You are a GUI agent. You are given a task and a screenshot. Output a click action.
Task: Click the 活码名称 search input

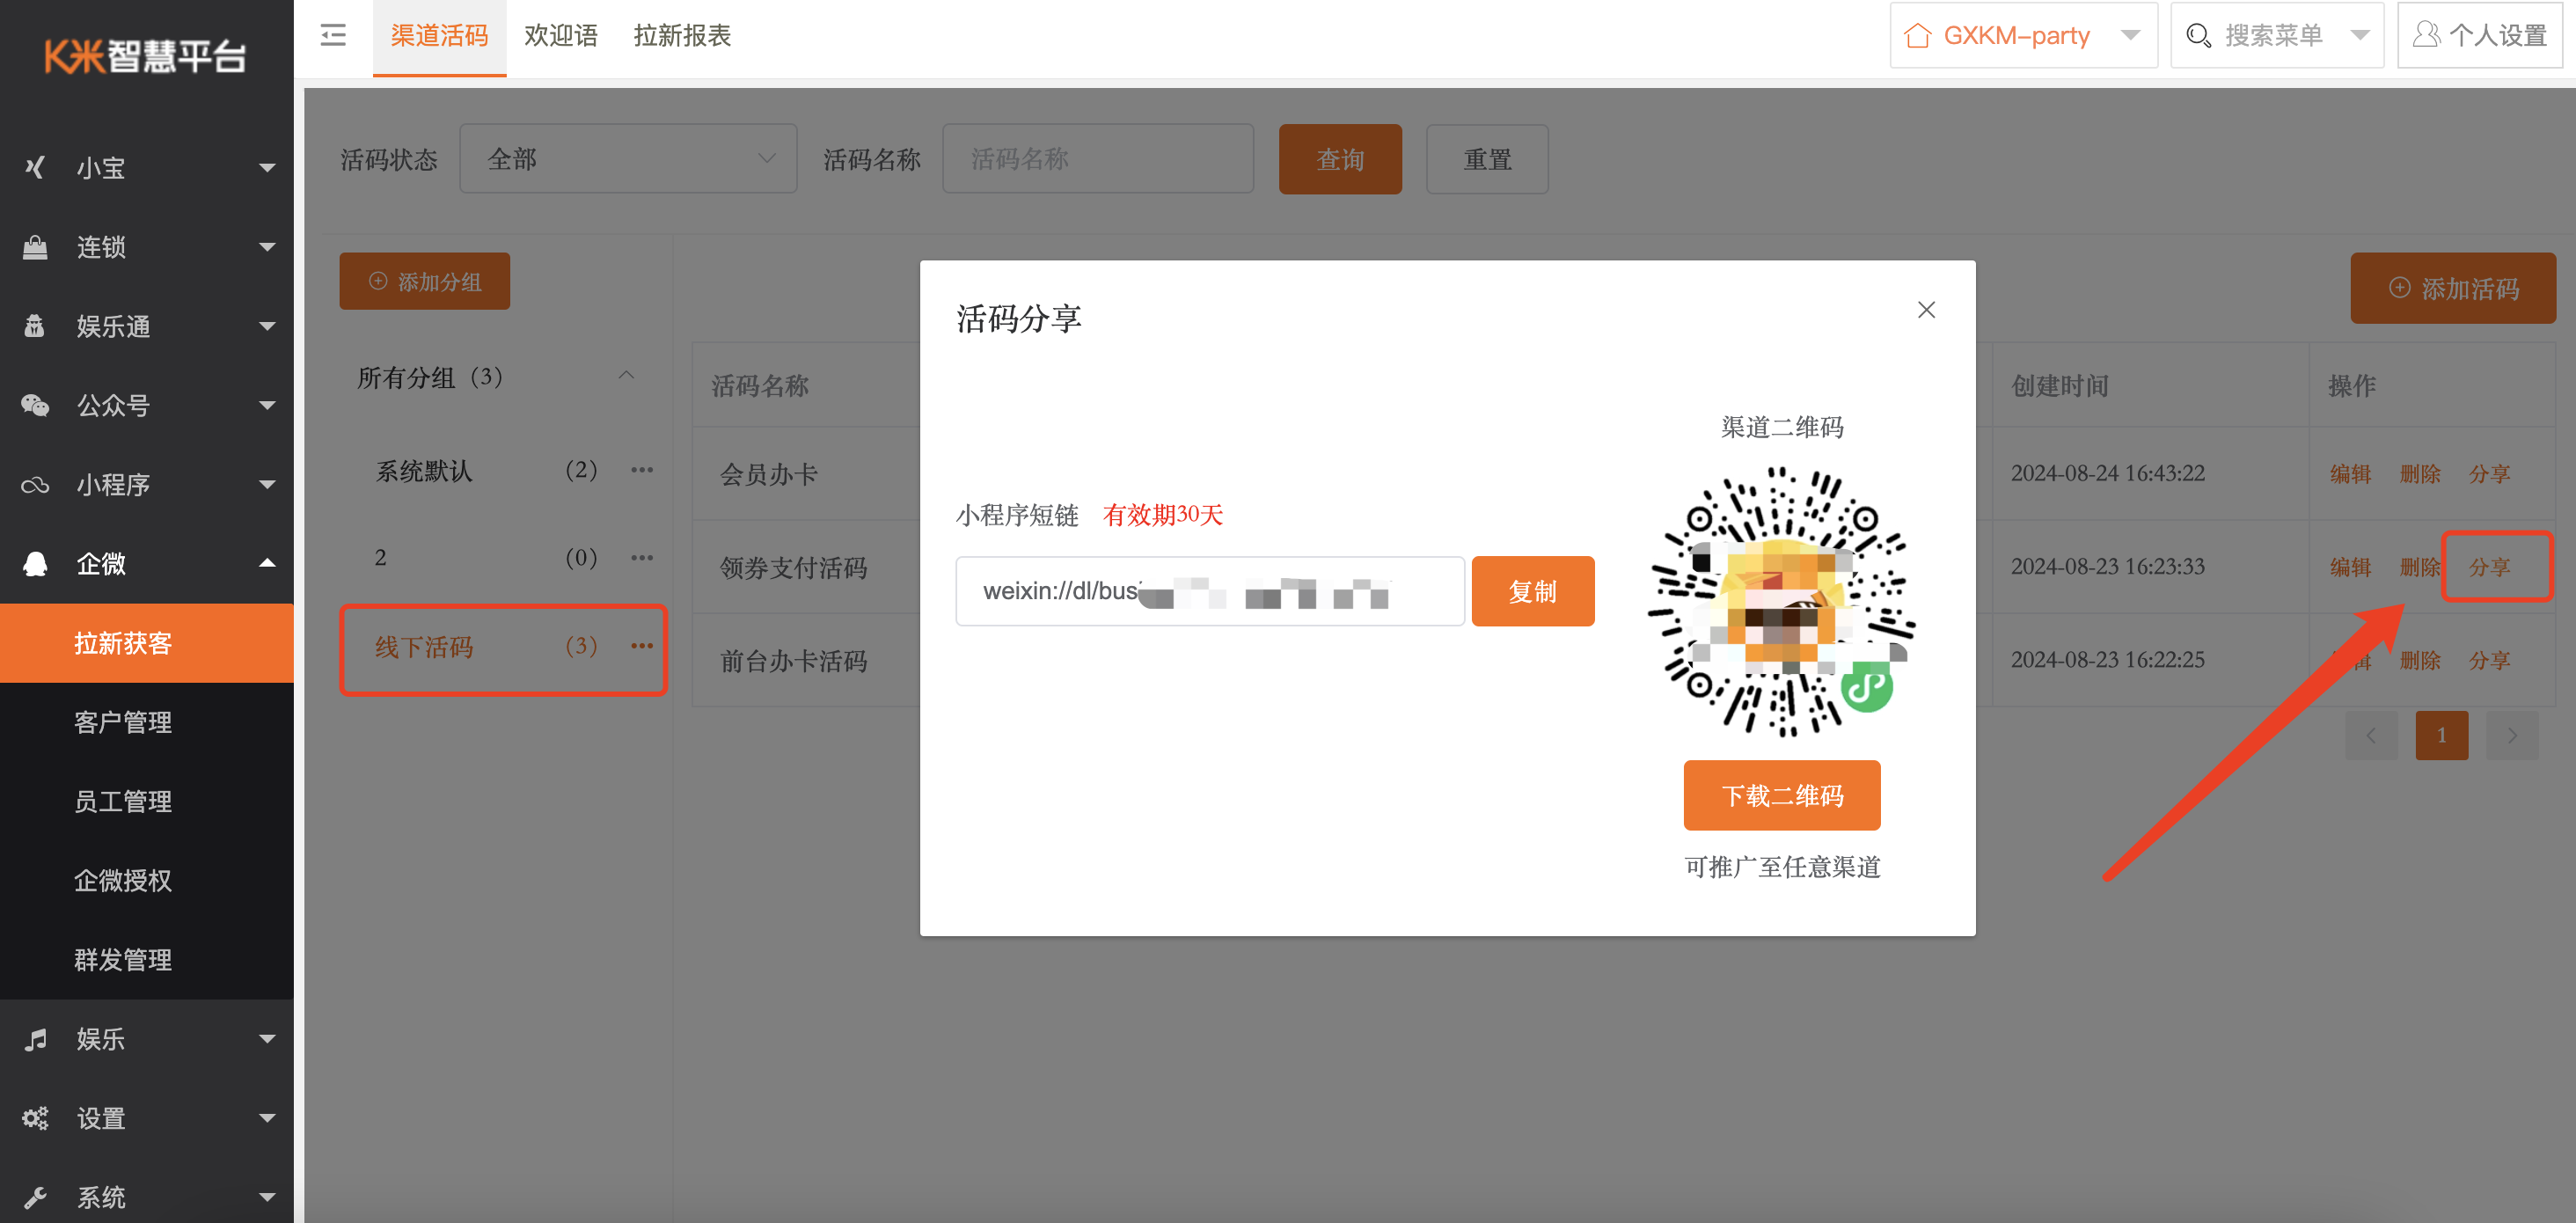coord(1098,158)
